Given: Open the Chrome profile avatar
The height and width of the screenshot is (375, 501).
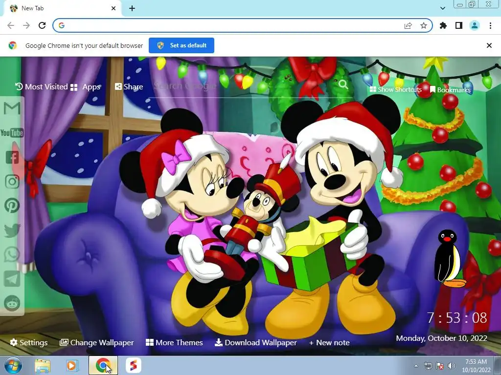Looking at the screenshot, I should coord(475,25).
